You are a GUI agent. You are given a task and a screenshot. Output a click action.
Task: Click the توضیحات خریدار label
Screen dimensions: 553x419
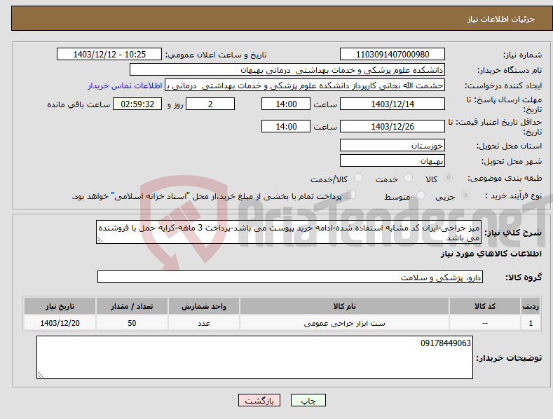[509, 358]
